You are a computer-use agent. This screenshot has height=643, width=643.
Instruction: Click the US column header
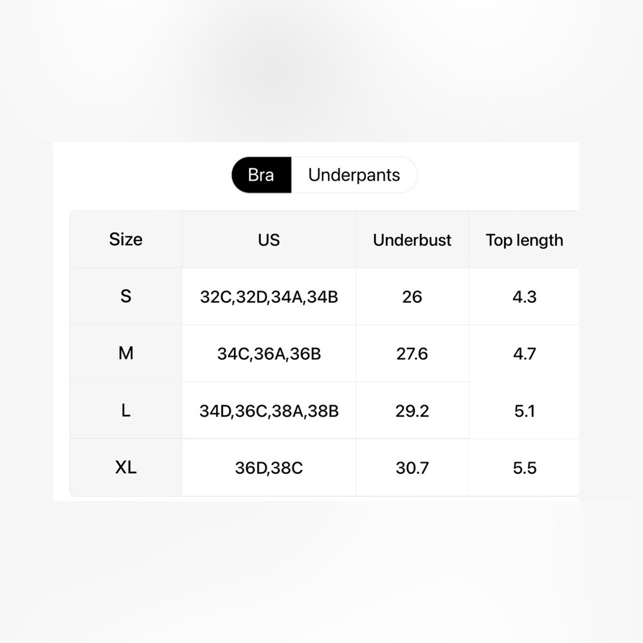(x=269, y=239)
